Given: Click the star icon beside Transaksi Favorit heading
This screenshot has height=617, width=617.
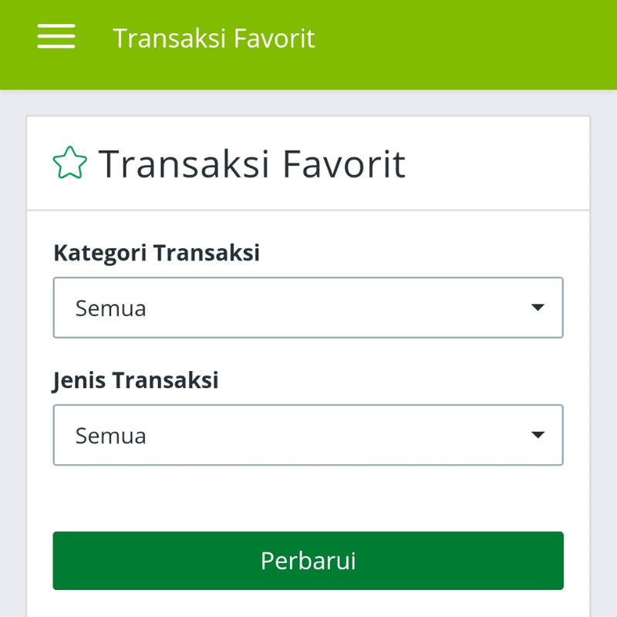Looking at the screenshot, I should pyautogui.click(x=69, y=162).
